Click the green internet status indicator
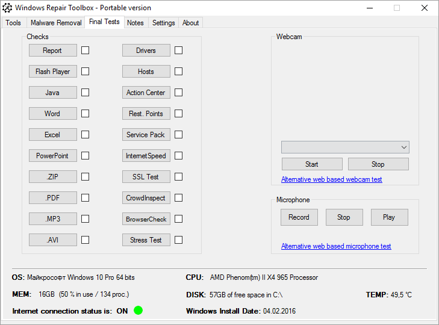The width and height of the screenshot is (439, 325). point(138,311)
